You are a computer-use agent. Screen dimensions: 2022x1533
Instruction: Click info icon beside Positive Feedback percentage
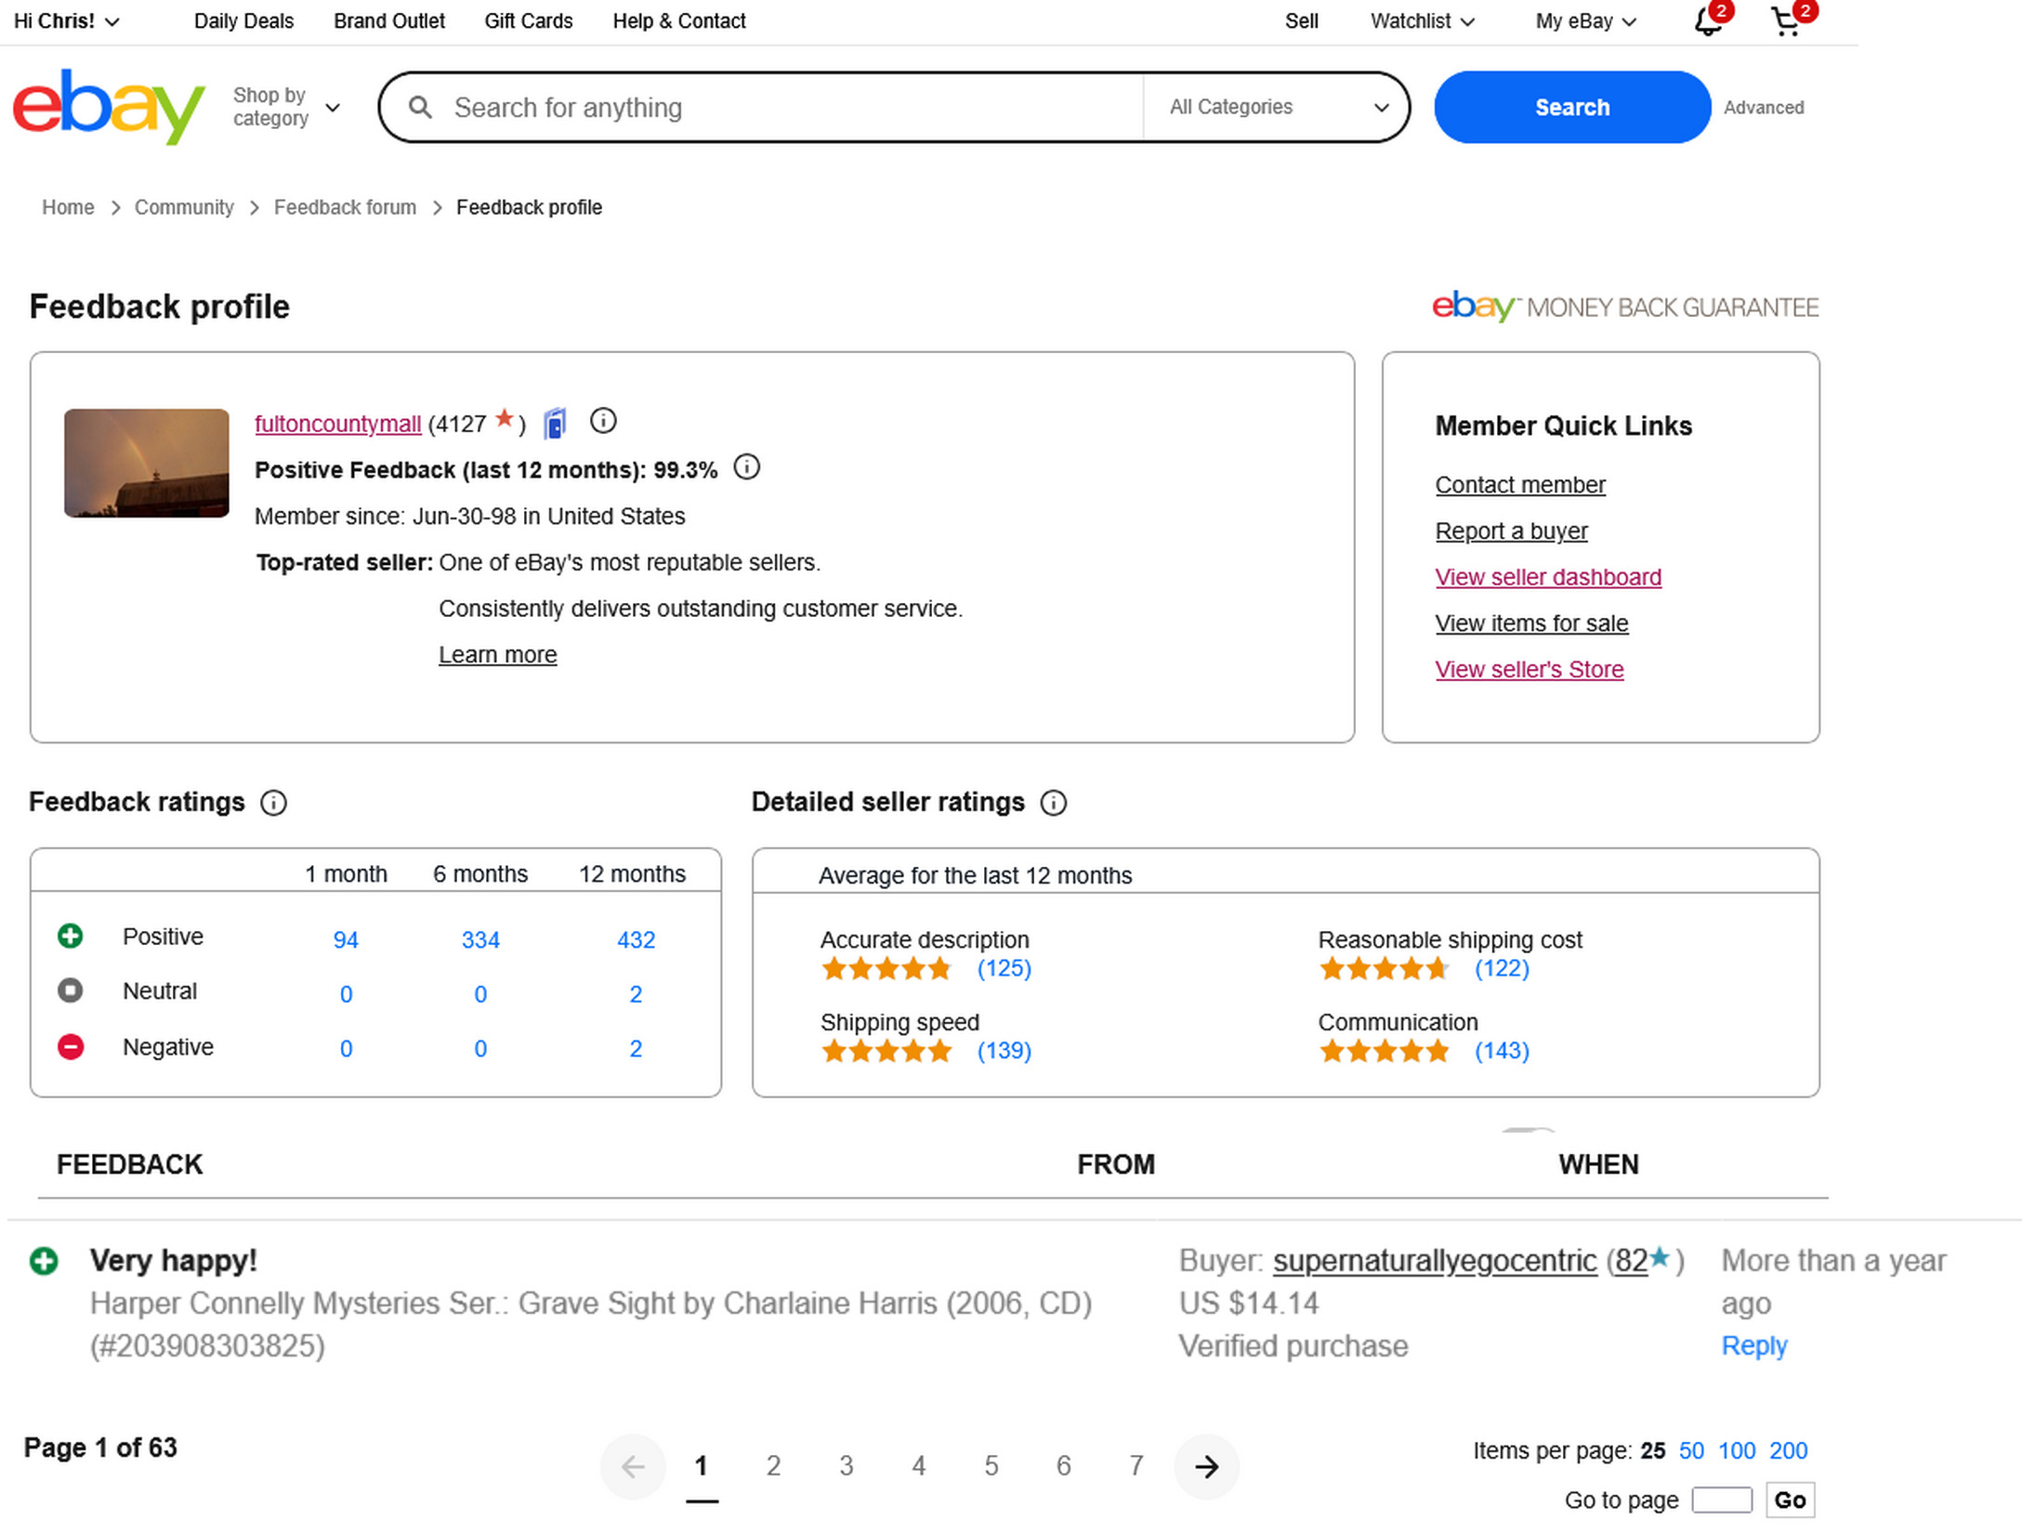746,467
